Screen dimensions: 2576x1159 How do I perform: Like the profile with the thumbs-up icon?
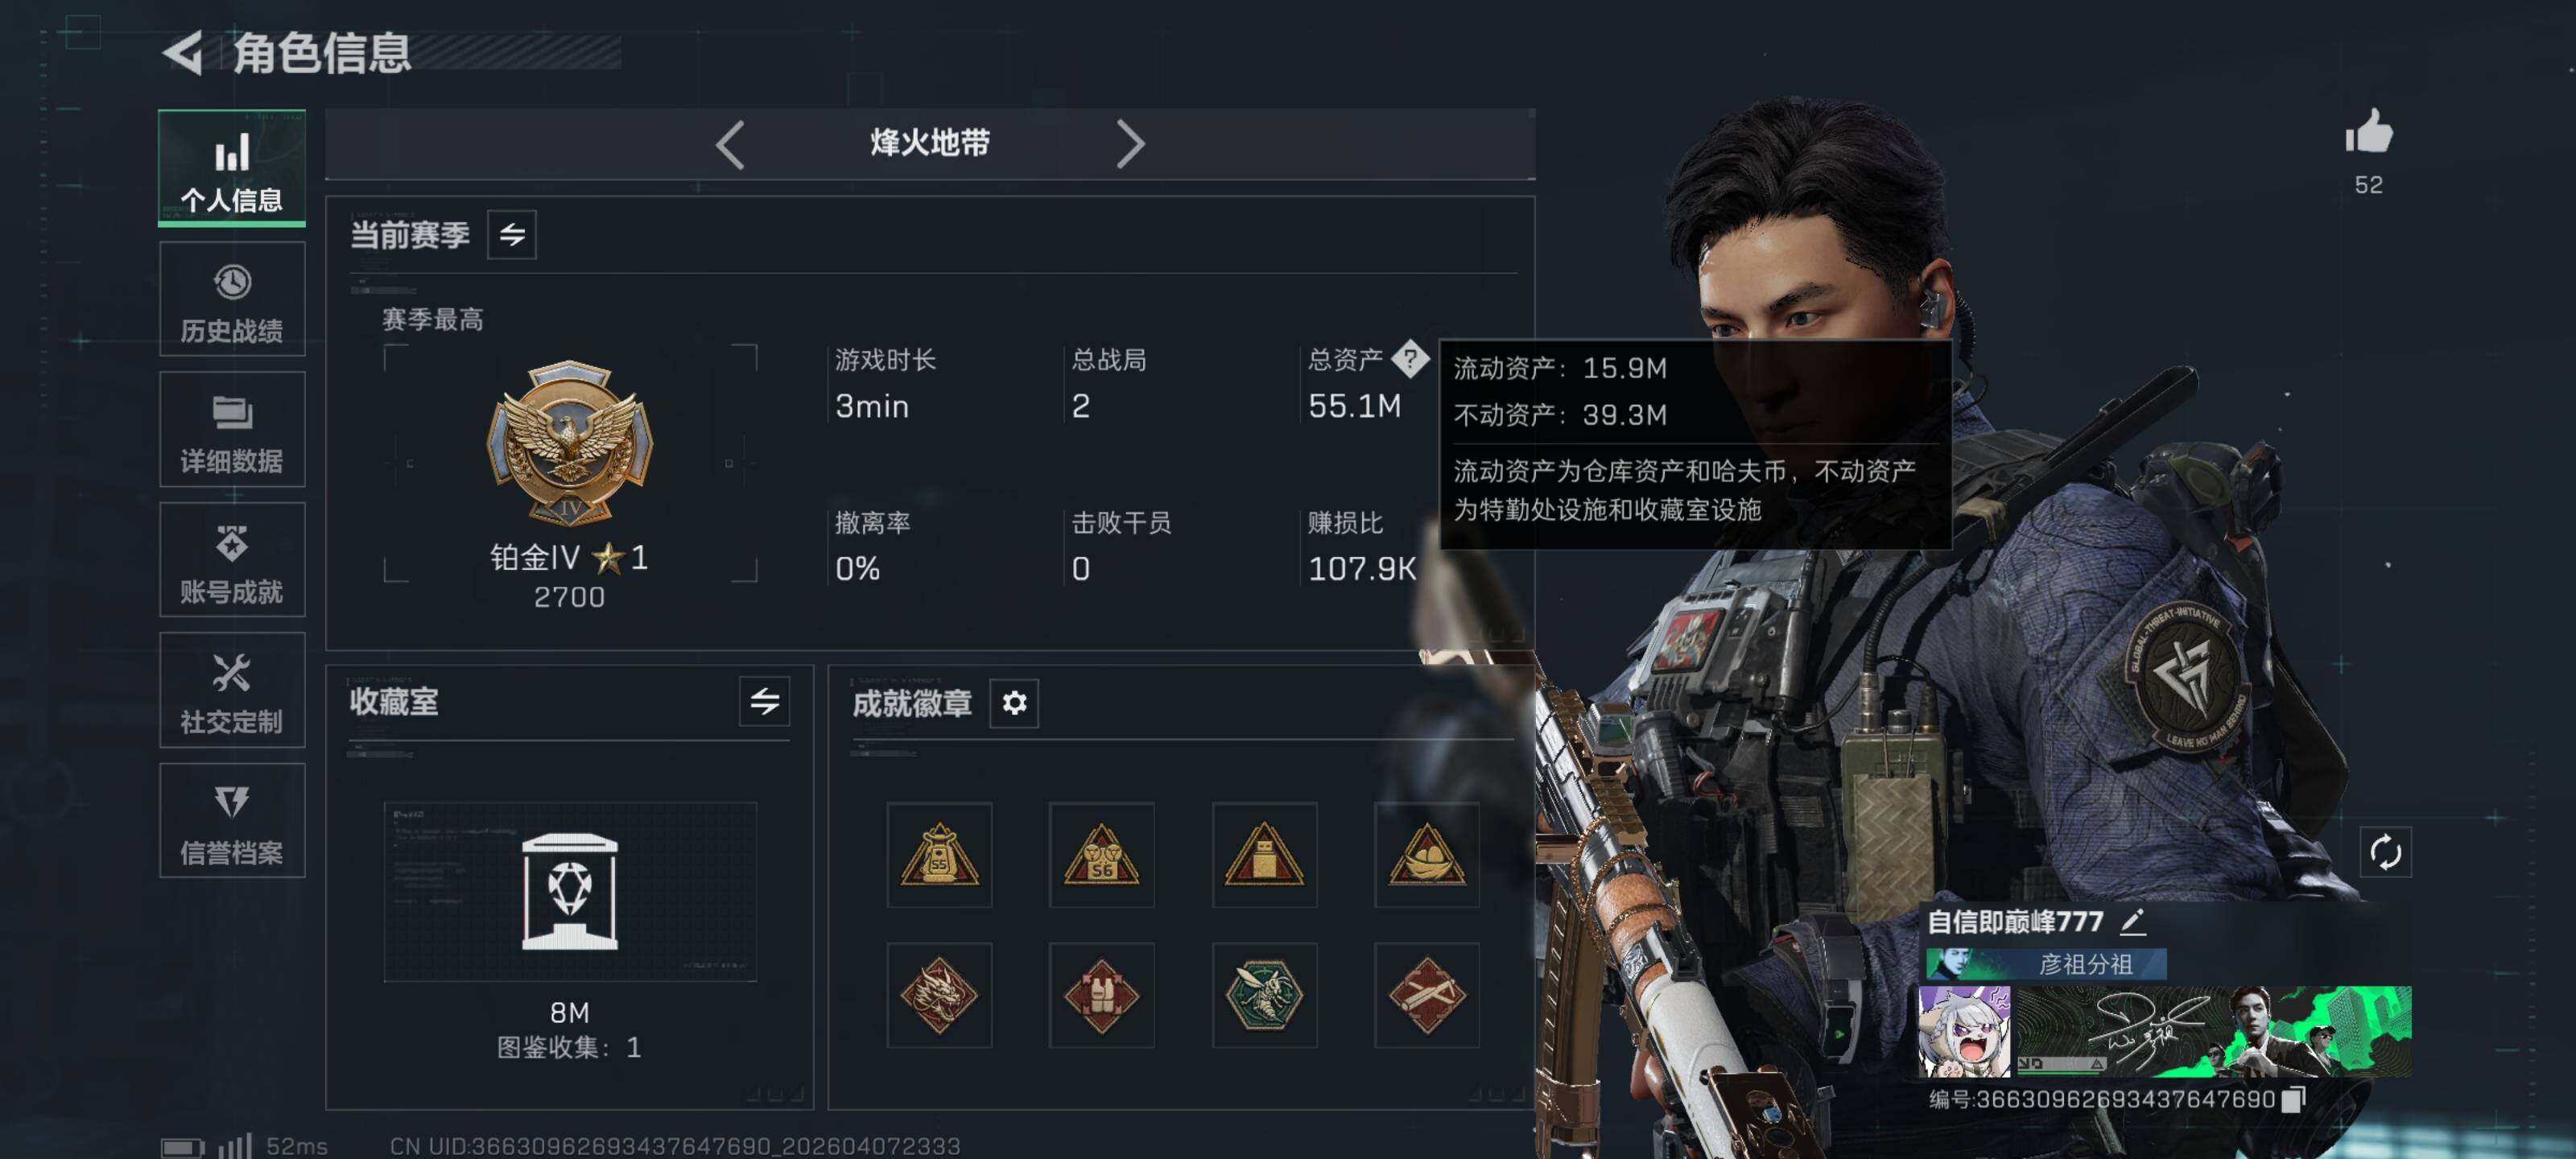click(x=2368, y=132)
